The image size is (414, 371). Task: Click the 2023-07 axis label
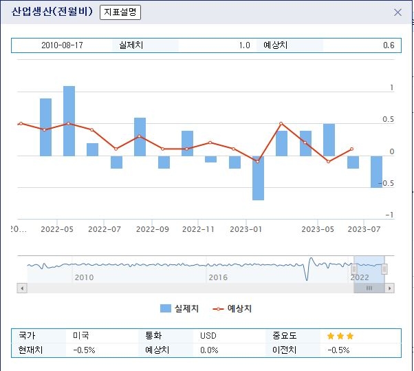pos(364,229)
